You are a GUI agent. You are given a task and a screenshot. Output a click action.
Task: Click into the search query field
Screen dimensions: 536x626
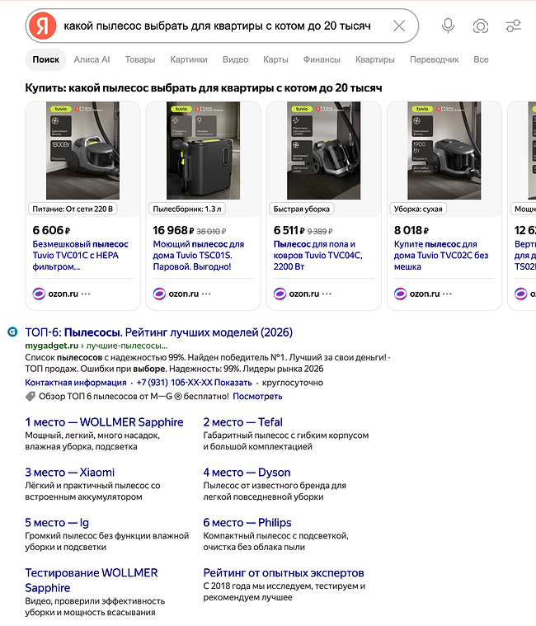[218, 26]
